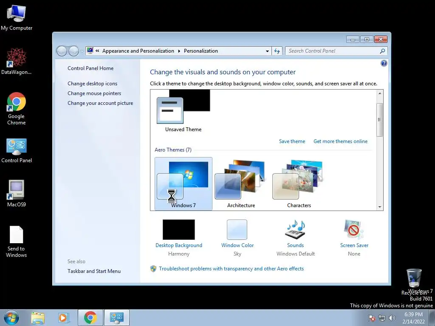The height and width of the screenshot is (326, 435).
Task: Open Windows Media Player from taskbar
Action: tap(64, 318)
